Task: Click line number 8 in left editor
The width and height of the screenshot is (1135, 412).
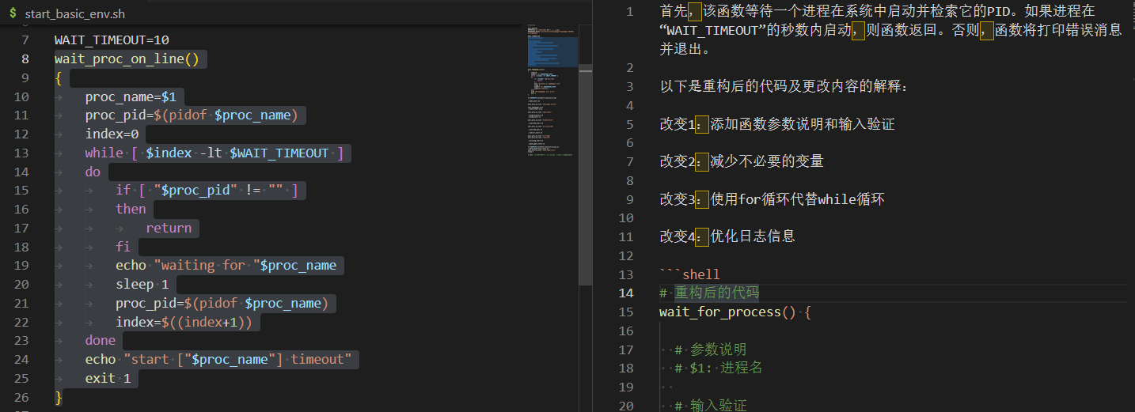Action: 25,59
